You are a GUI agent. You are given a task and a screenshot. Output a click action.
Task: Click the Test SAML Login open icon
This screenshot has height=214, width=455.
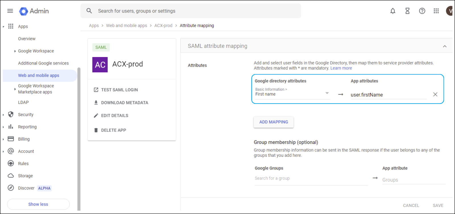tap(96, 90)
